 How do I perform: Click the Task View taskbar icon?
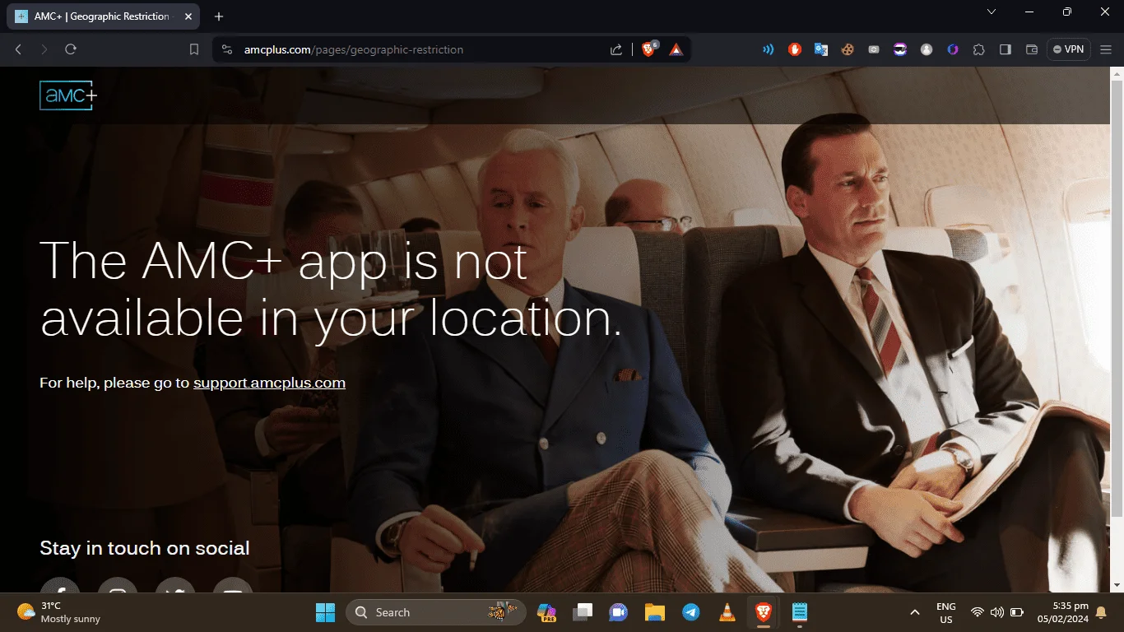[x=583, y=612]
